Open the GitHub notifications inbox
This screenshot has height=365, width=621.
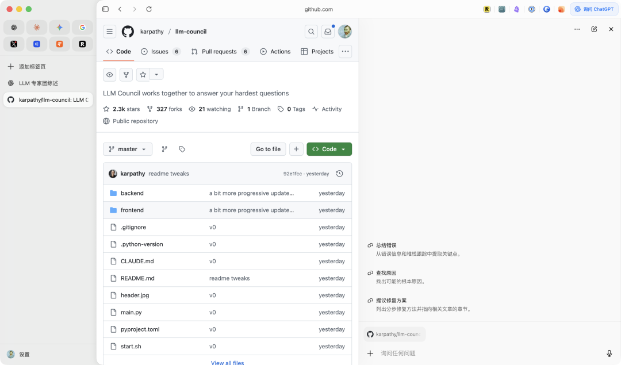328,32
